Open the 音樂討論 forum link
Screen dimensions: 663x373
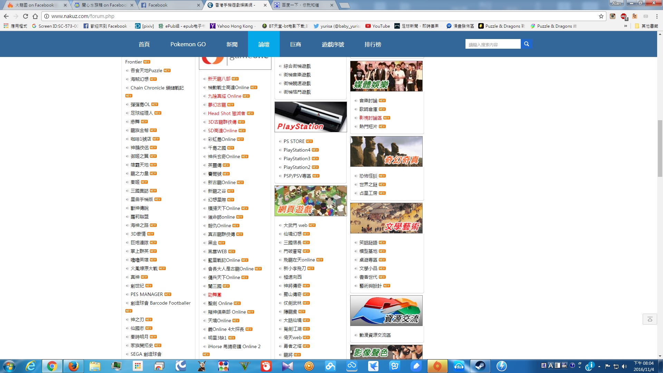[x=368, y=101]
